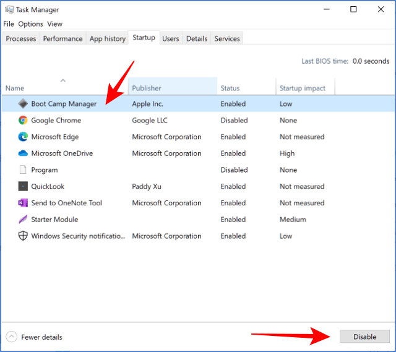This screenshot has height=352, width=396.
Task: Select the Program entry name
Action: coord(45,170)
